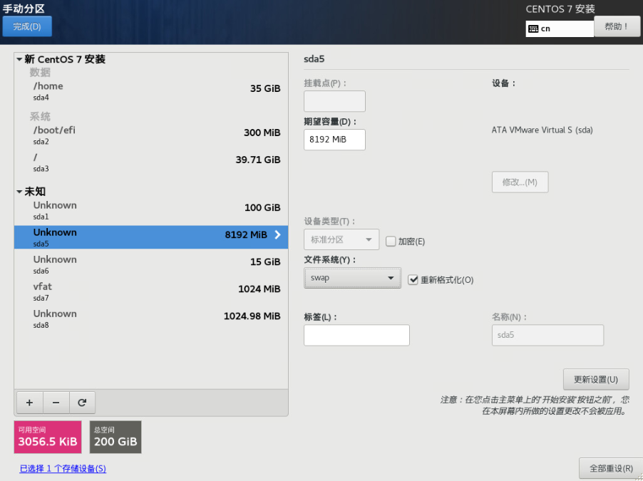Click the keyboard layout cn indicator
Image resolution: width=643 pixels, height=481 pixels.
pyautogui.click(x=559, y=29)
